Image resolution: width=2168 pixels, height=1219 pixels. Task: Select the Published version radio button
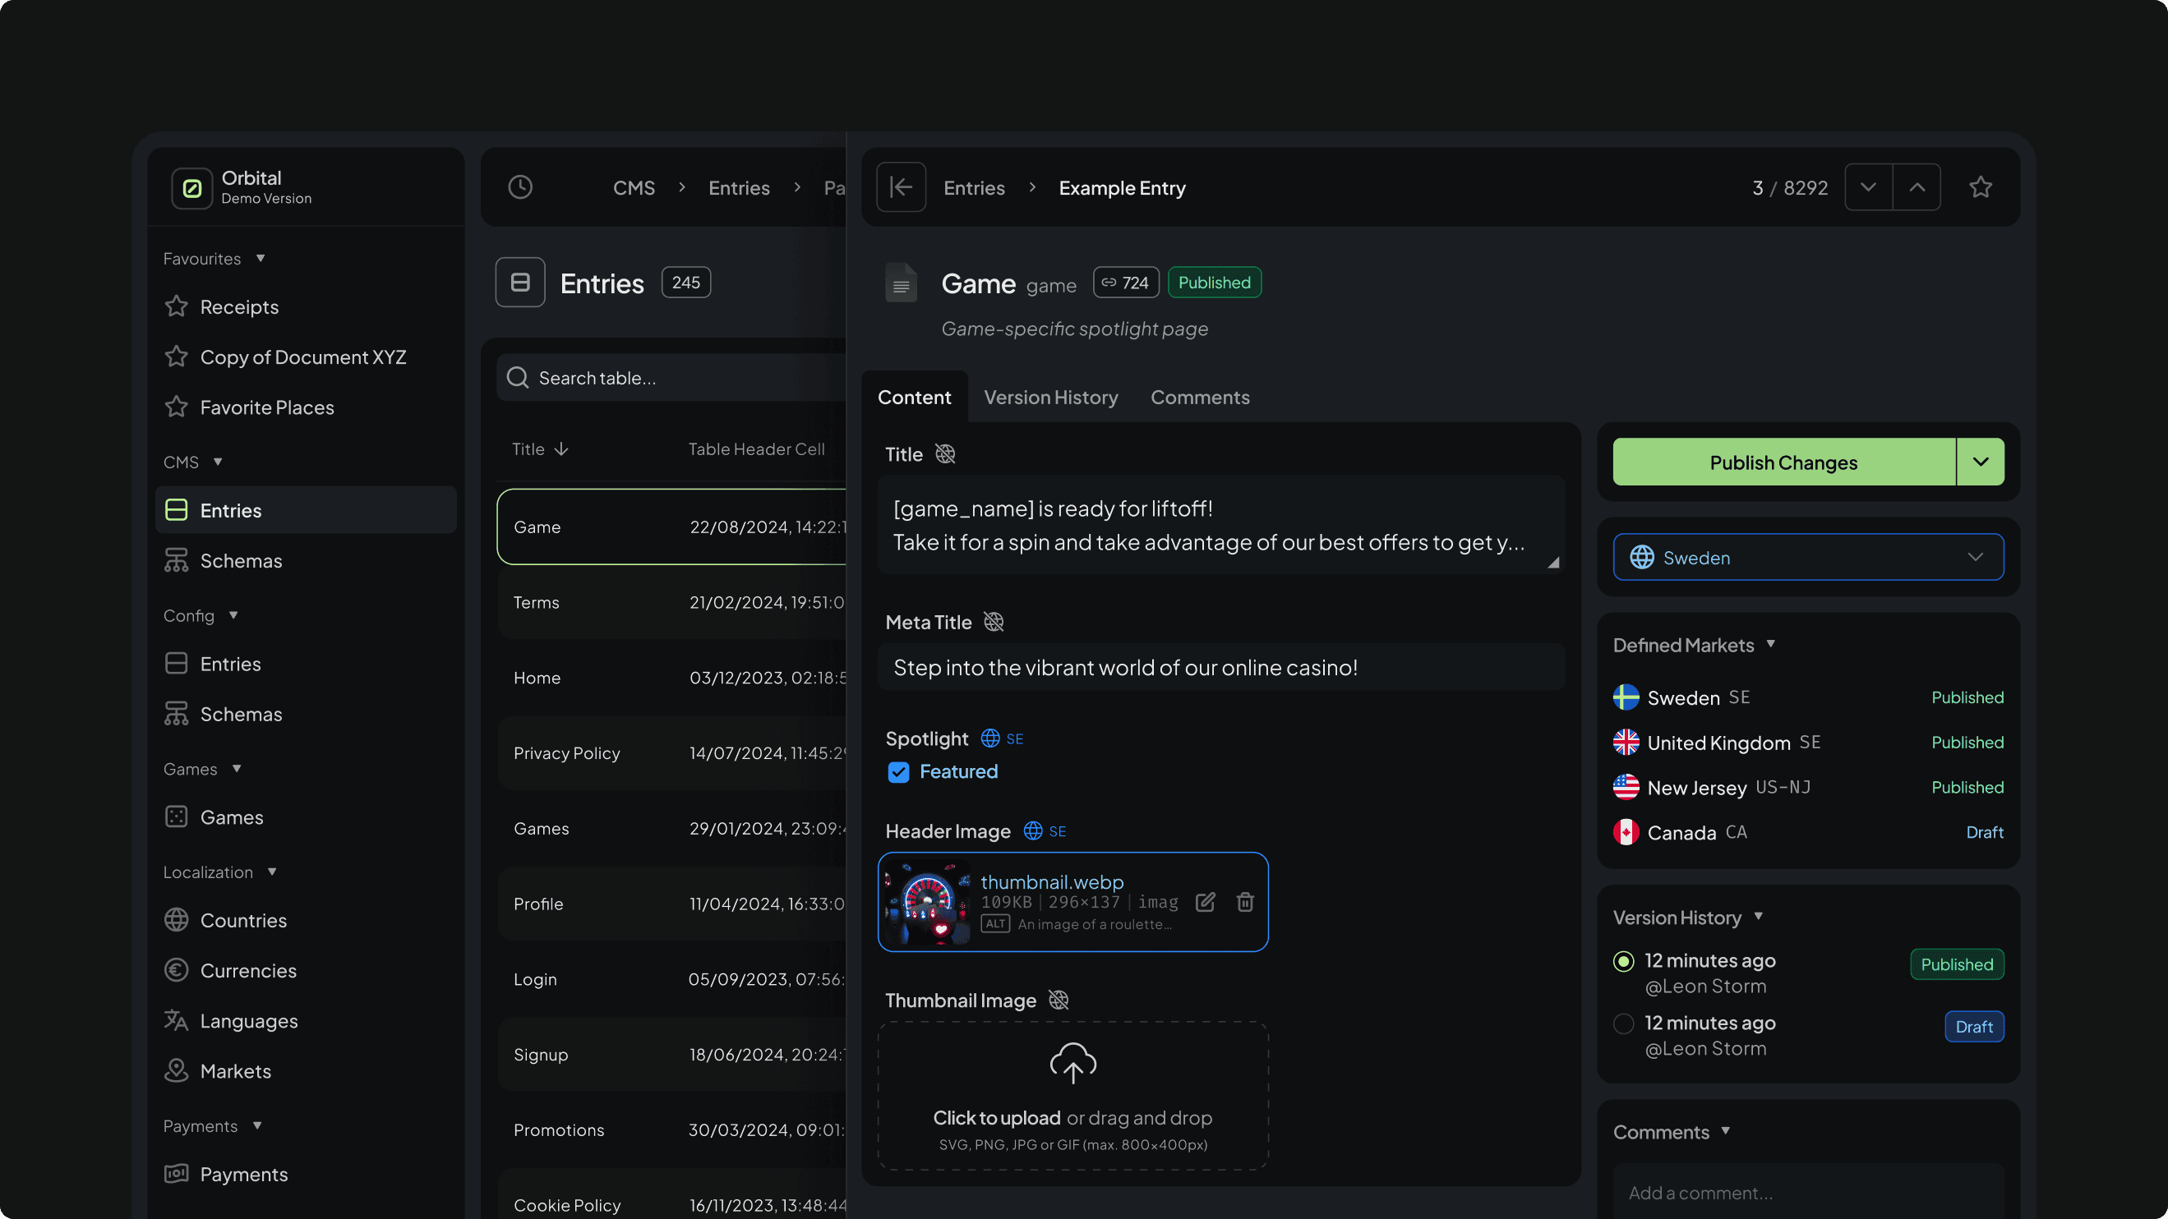(x=1623, y=962)
